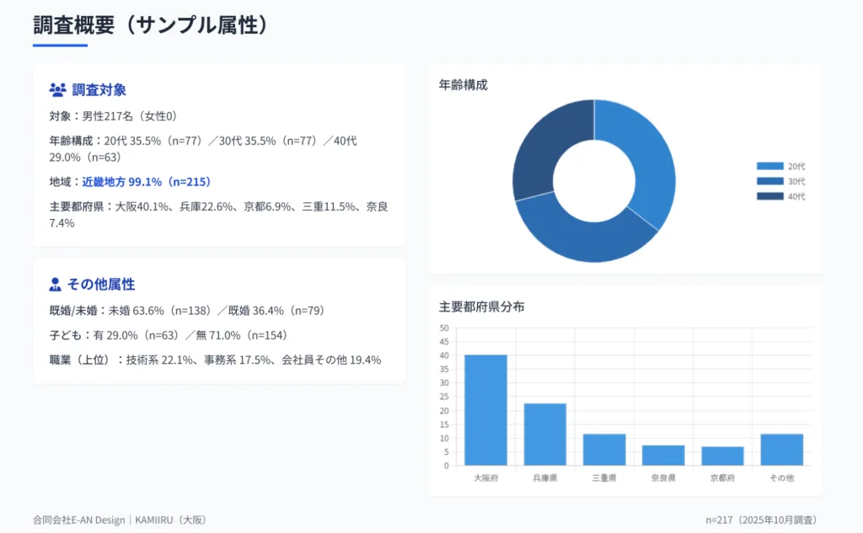Click the 大阪府 bar in the chart
Screen dimensions: 863x533
(x=485, y=410)
